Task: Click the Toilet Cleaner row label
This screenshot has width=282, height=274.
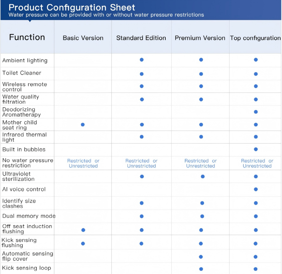Action: click(x=22, y=73)
